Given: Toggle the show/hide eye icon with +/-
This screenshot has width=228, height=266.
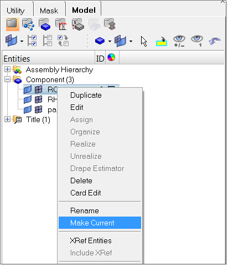Looking at the screenshot, I should (x=179, y=41).
